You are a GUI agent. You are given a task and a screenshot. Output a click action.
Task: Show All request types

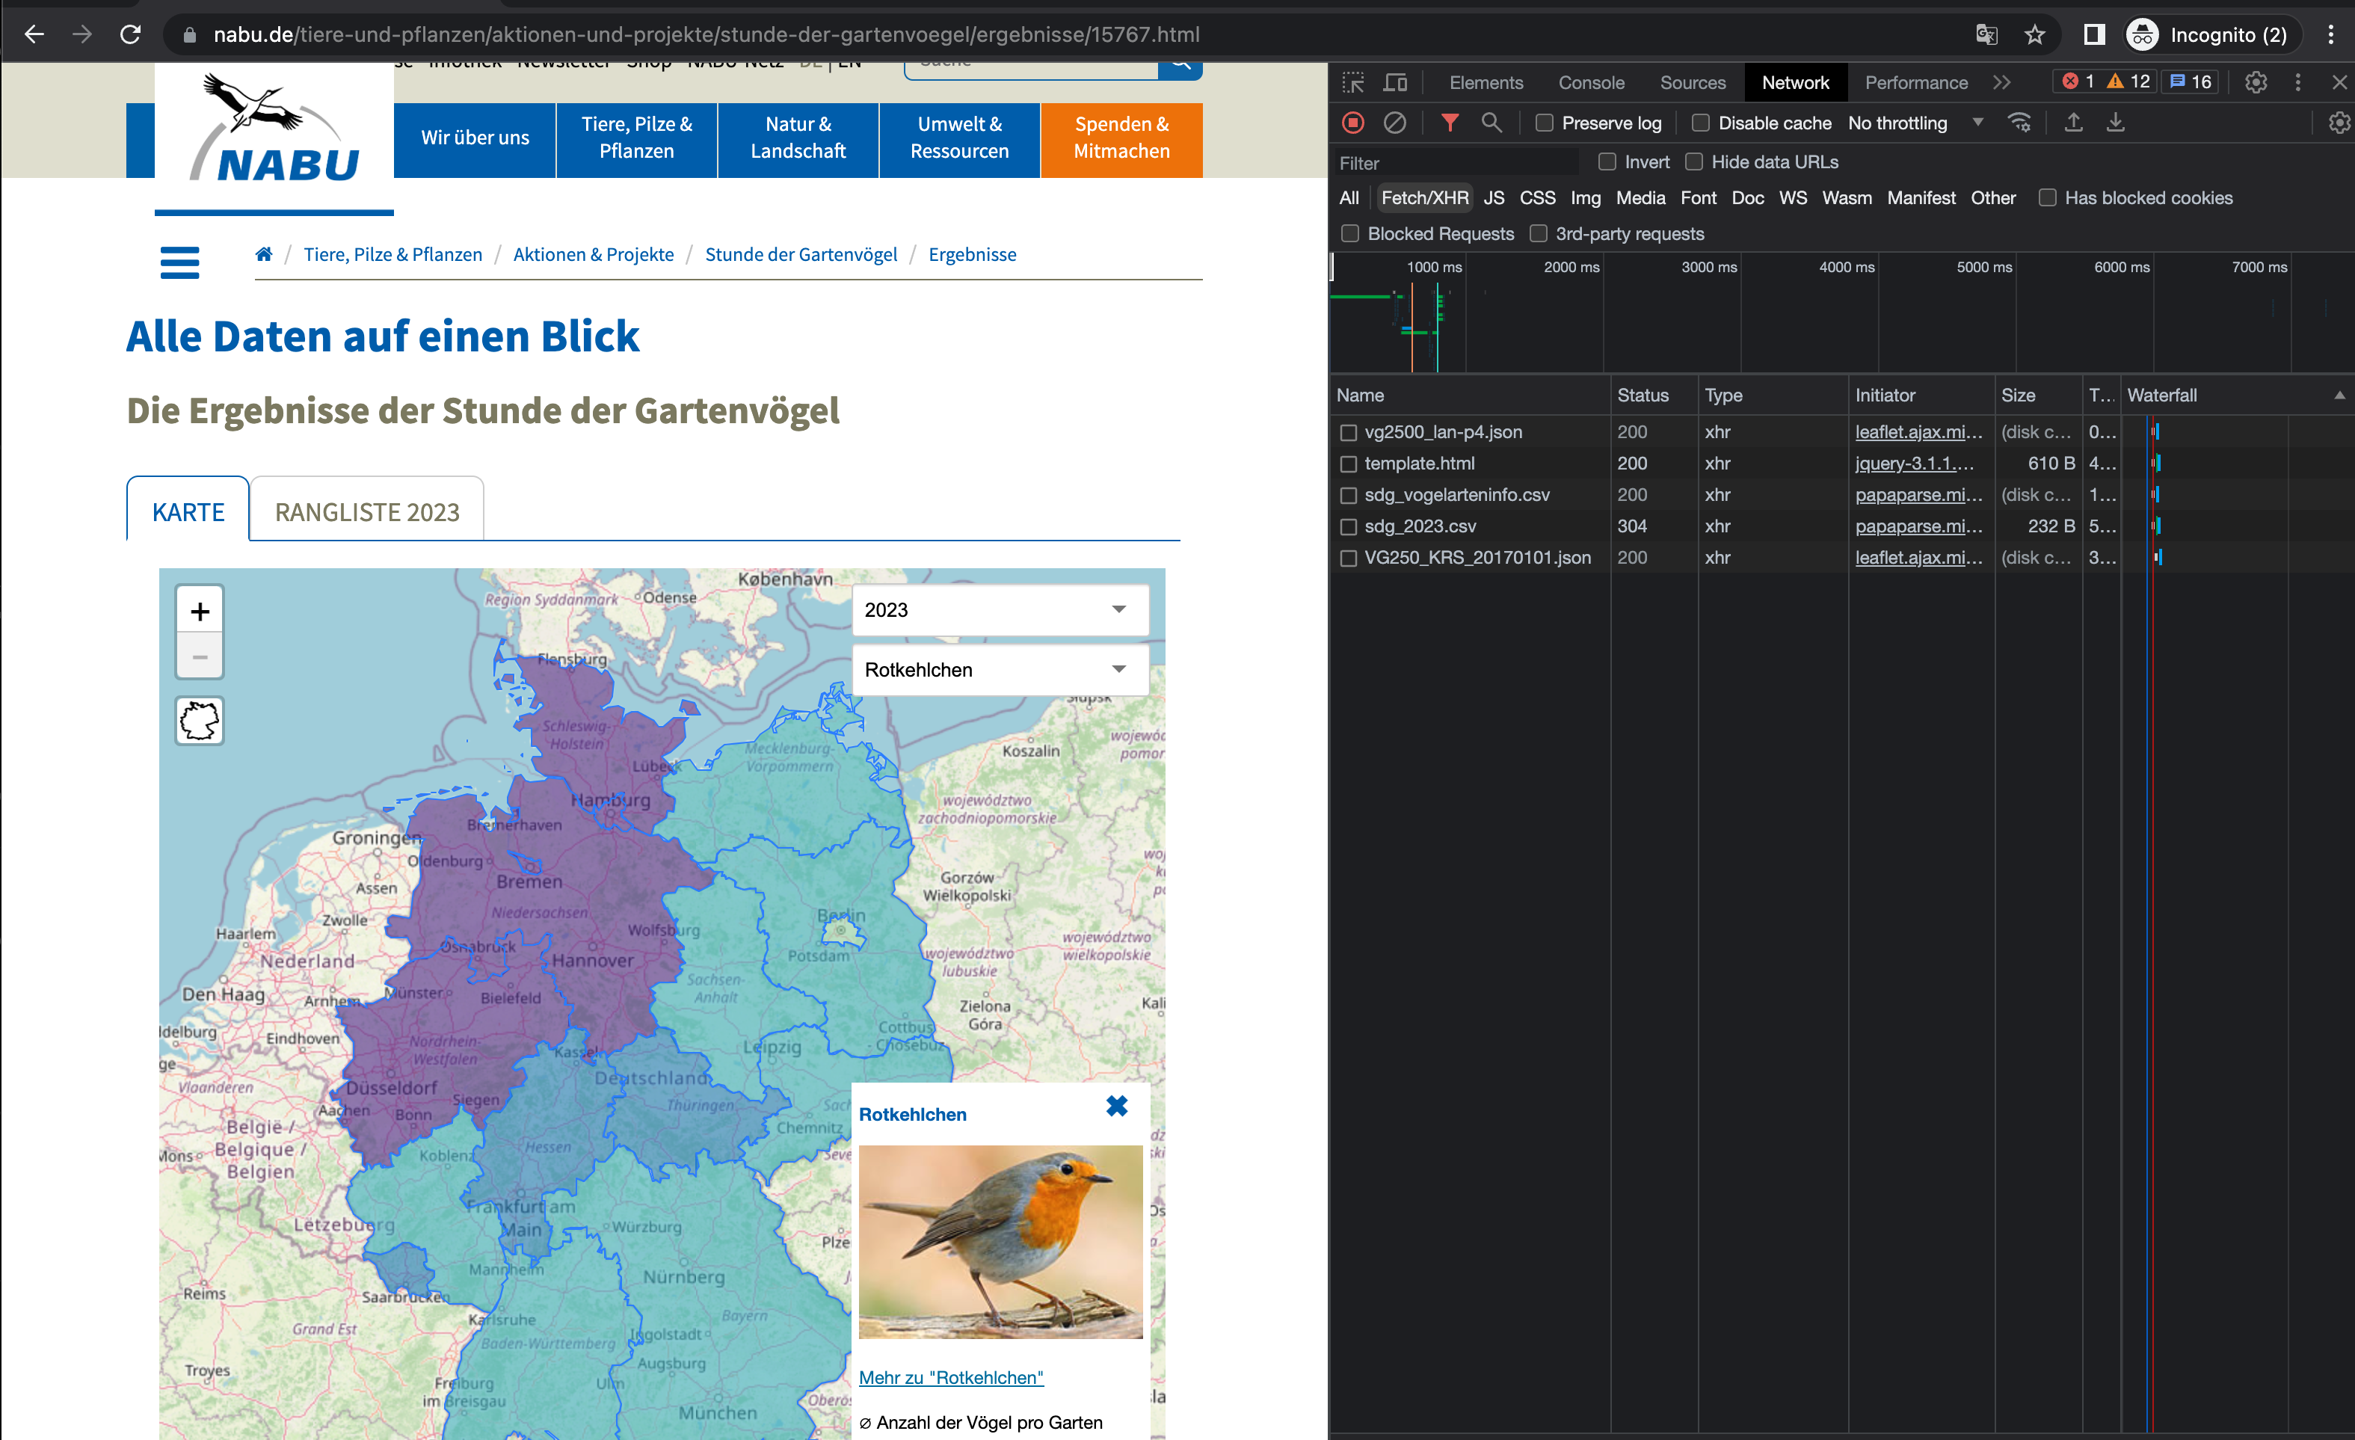tap(1349, 198)
